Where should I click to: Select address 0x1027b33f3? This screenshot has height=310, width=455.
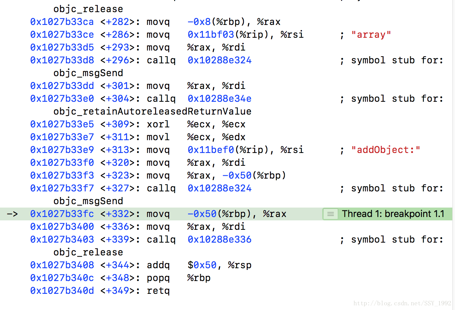click(x=62, y=176)
